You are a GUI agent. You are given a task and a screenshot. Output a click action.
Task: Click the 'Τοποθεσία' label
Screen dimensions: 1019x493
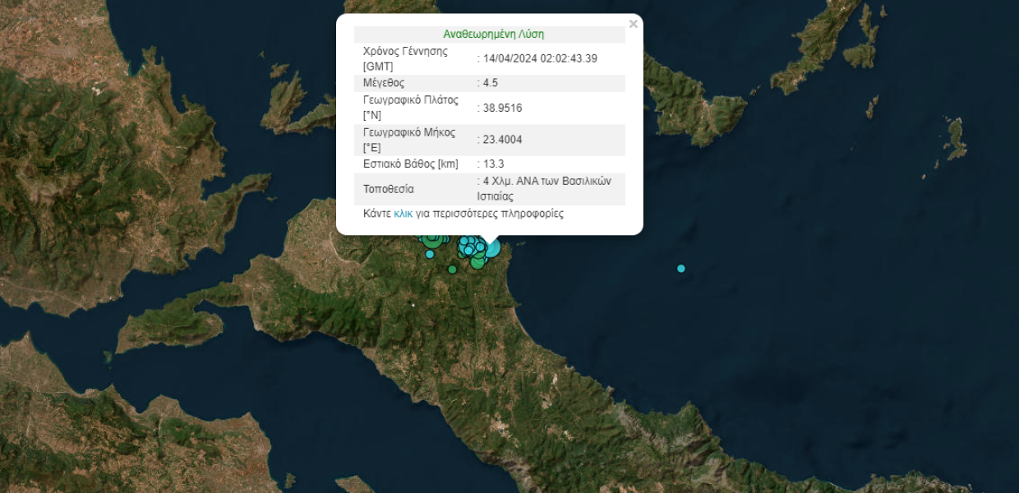tap(389, 189)
